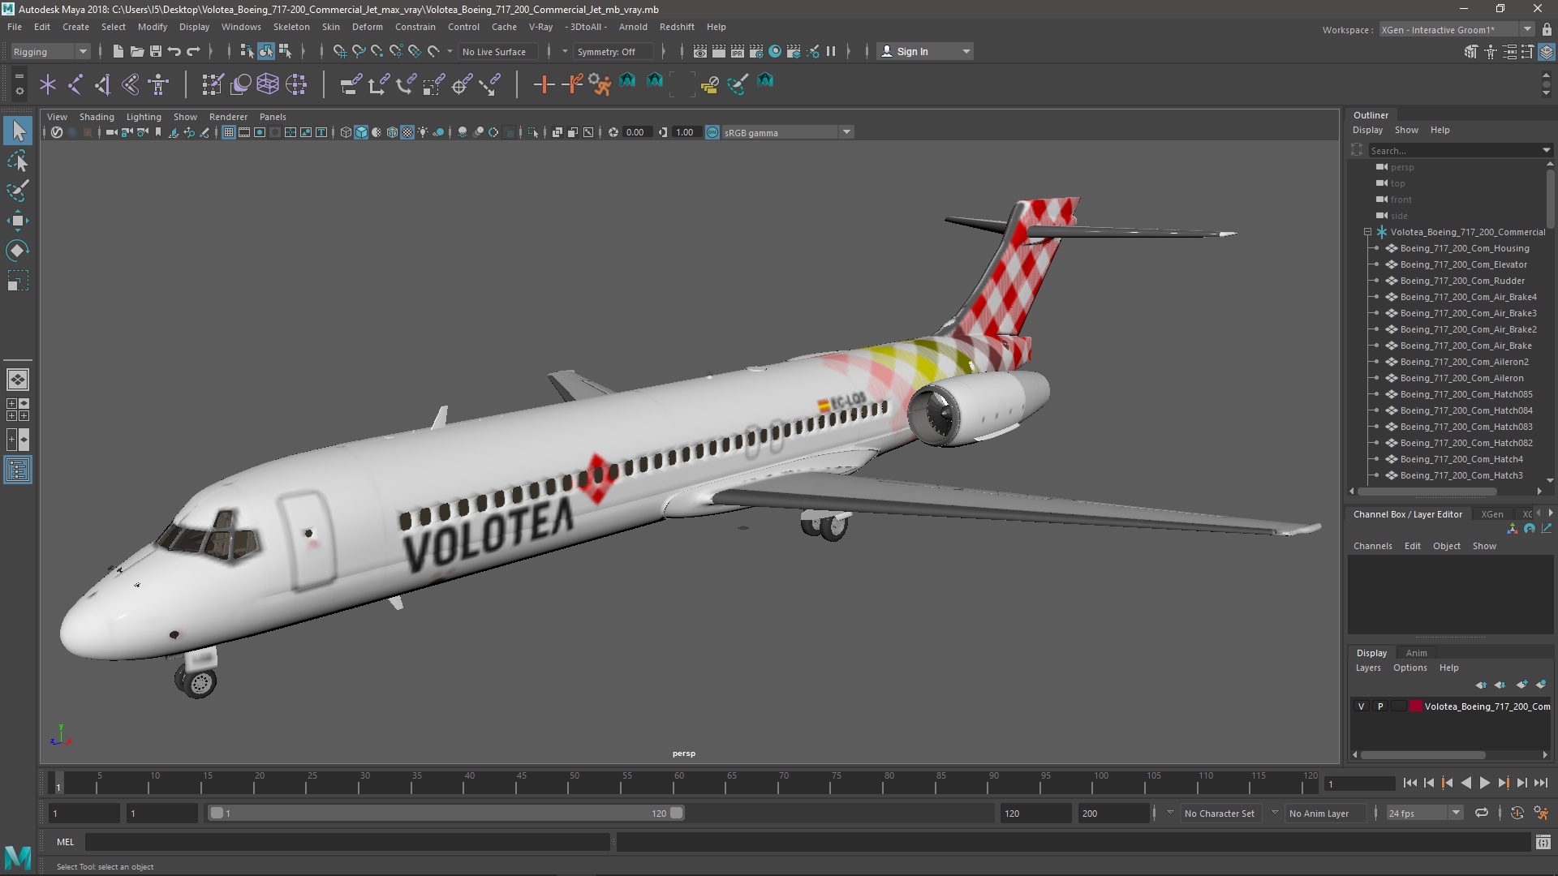Click the No Live Surface field

(499, 51)
